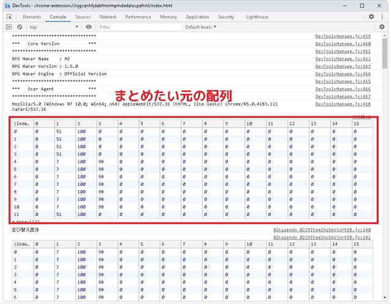
Task: Click value 98 in second table row 6
Action: coord(101,297)
